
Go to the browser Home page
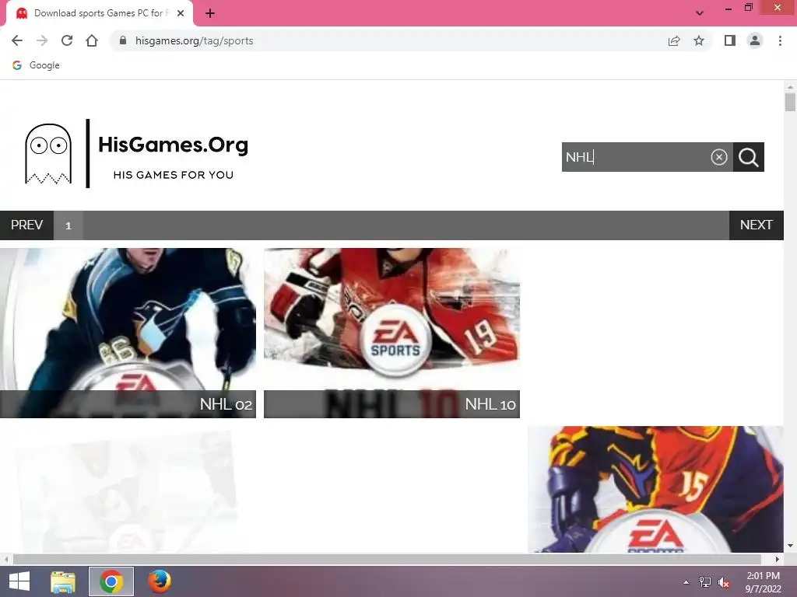(x=92, y=40)
